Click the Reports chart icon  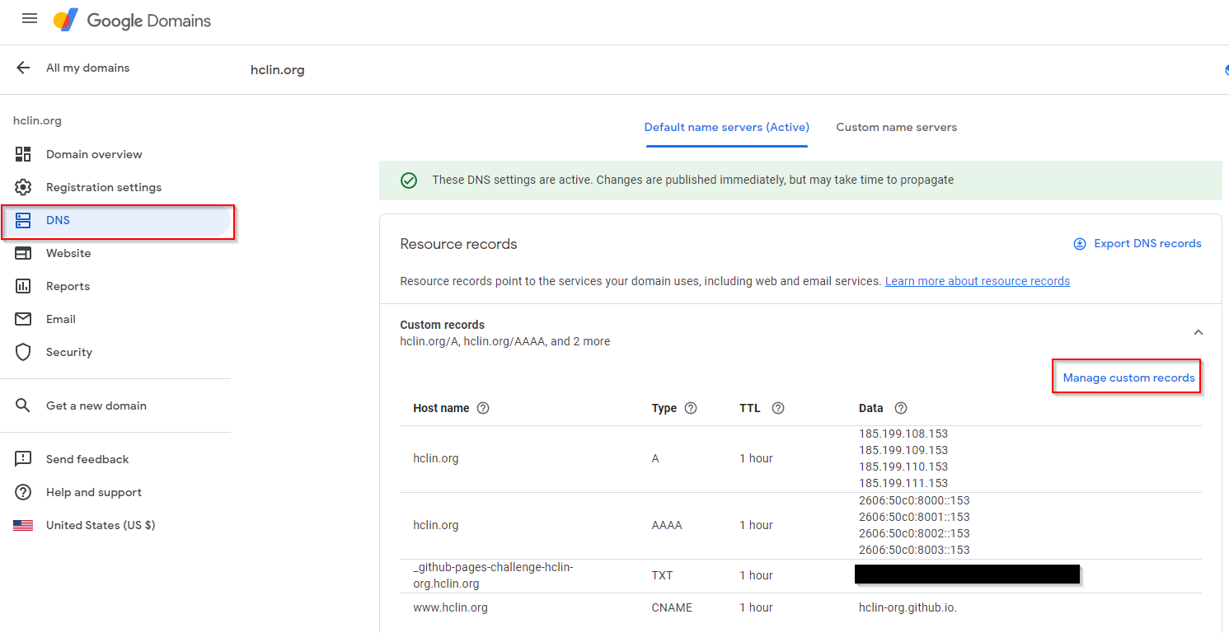click(23, 286)
